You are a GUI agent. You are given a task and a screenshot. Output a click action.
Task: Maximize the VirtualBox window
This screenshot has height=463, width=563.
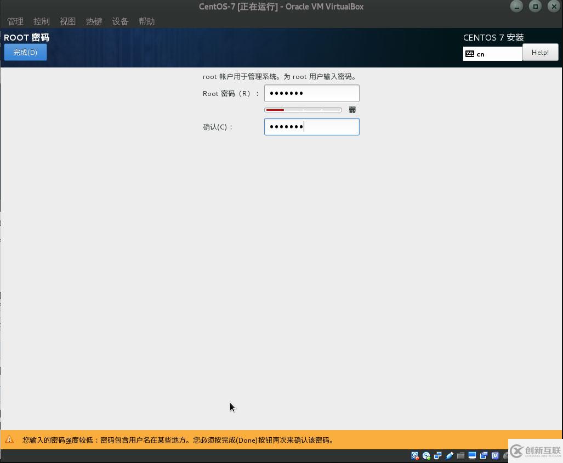pyautogui.click(x=536, y=7)
